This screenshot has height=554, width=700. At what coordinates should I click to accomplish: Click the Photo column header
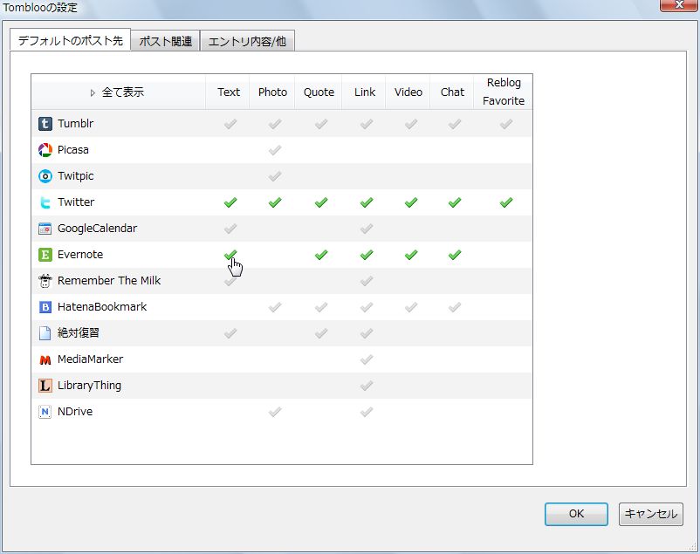(x=272, y=92)
